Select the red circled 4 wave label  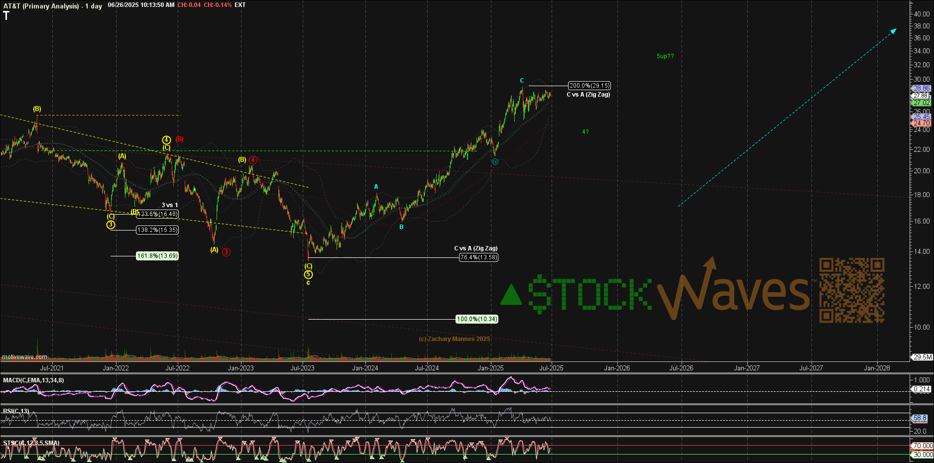(253, 160)
